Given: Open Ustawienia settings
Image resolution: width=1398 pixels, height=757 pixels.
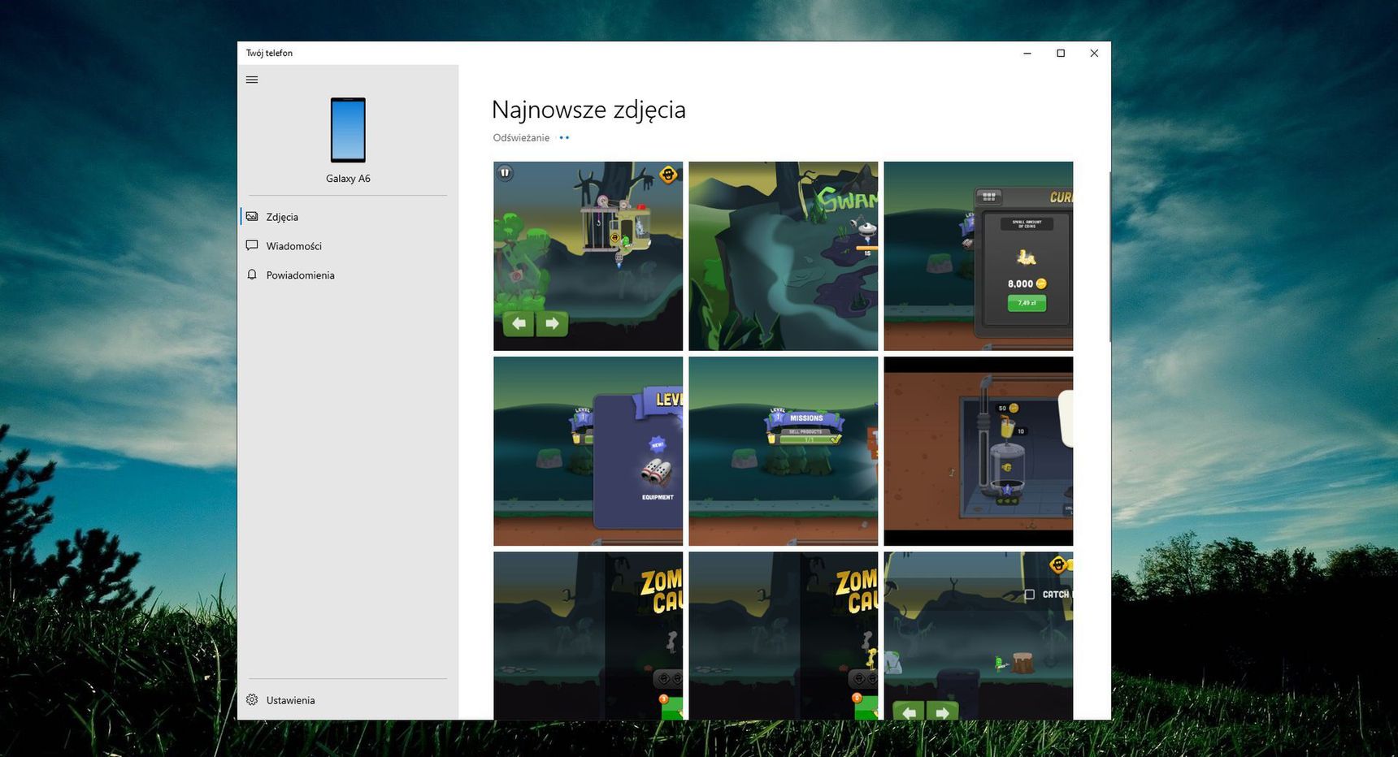Looking at the screenshot, I should (348, 700).
